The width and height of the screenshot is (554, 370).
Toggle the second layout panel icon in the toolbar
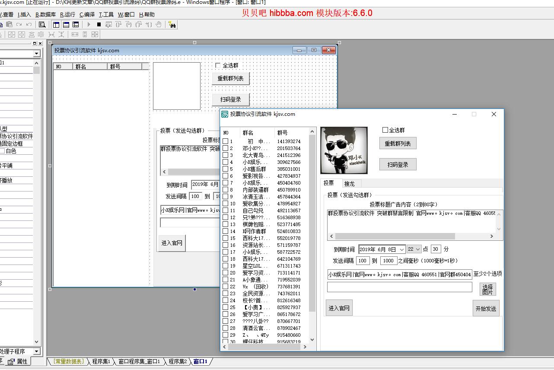[x=66, y=25]
